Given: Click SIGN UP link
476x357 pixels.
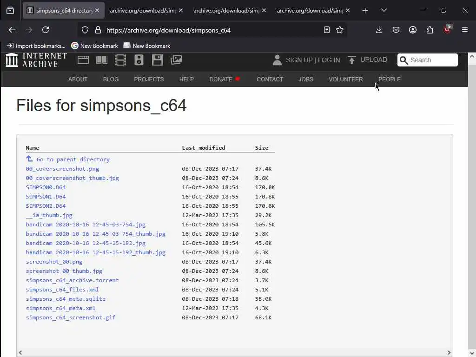Looking at the screenshot, I should pyautogui.click(x=299, y=60).
